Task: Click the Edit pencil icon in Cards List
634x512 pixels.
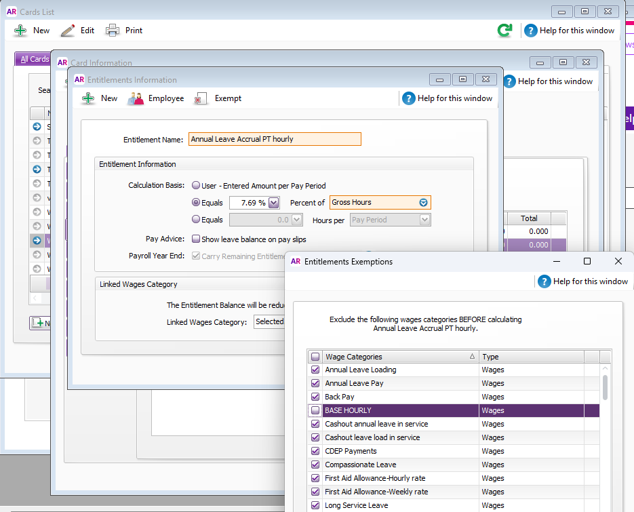Action: (x=68, y=31)
